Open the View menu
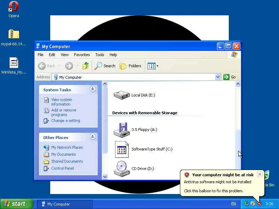Image resolution: width=279 pixels, height=209 pixels. pyautogui.click(x=65, y=55)
